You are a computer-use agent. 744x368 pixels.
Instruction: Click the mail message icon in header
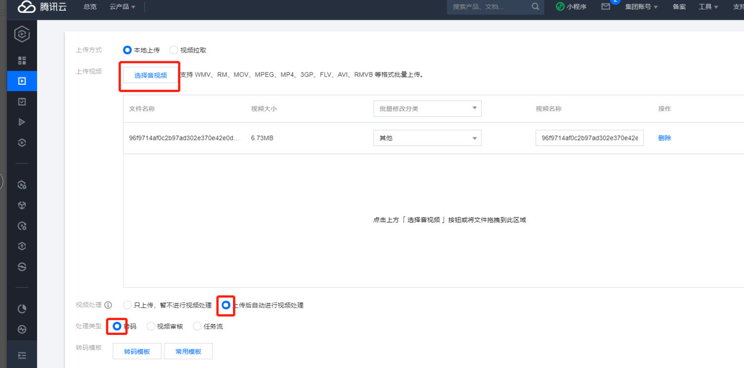(x=606, y=7)
